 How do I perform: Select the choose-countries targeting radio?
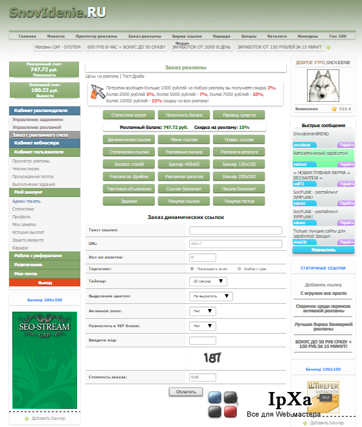(239, 269)
